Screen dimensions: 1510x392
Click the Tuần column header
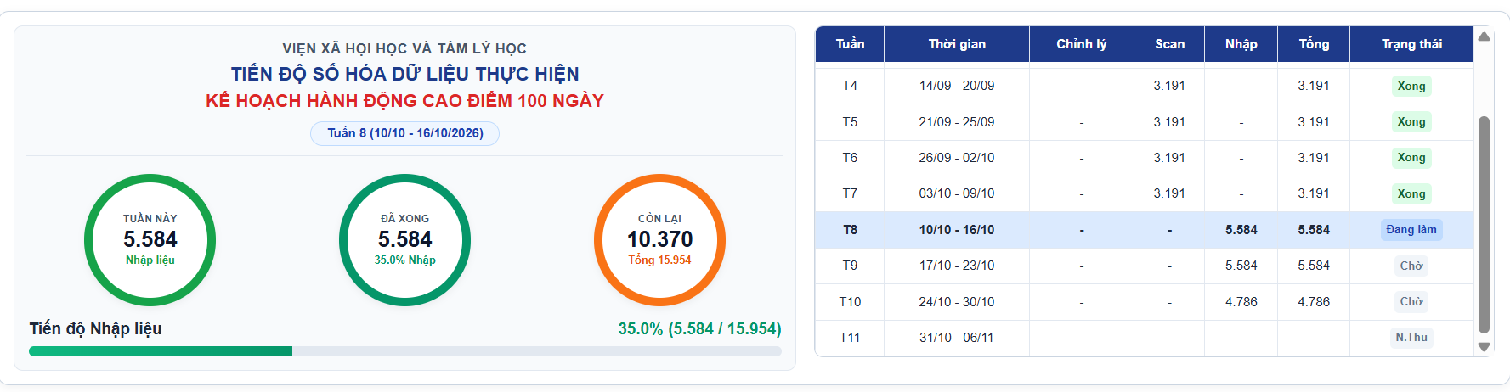(x=850, y=44)
